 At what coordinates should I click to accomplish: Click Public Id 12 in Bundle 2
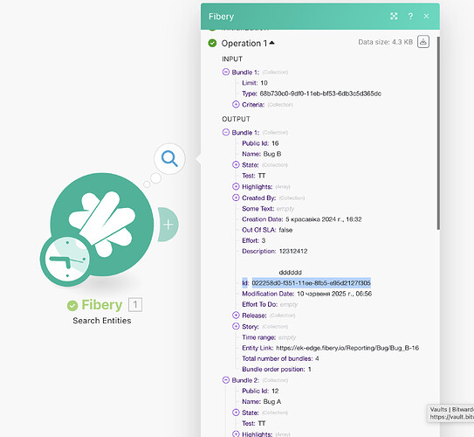click(275, 391)
